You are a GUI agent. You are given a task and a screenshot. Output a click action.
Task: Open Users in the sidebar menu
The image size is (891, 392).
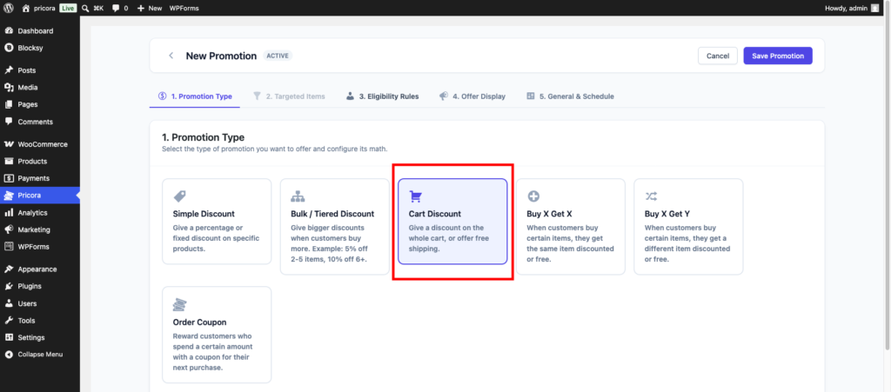[x=40, y=303]
